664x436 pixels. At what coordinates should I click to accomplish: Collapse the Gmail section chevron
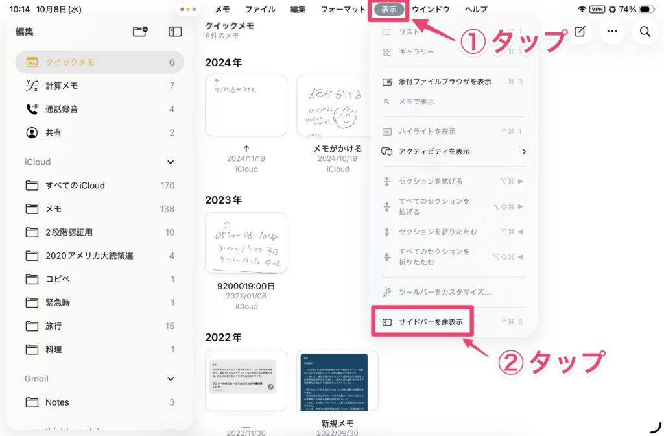click(x=171, y=379)
